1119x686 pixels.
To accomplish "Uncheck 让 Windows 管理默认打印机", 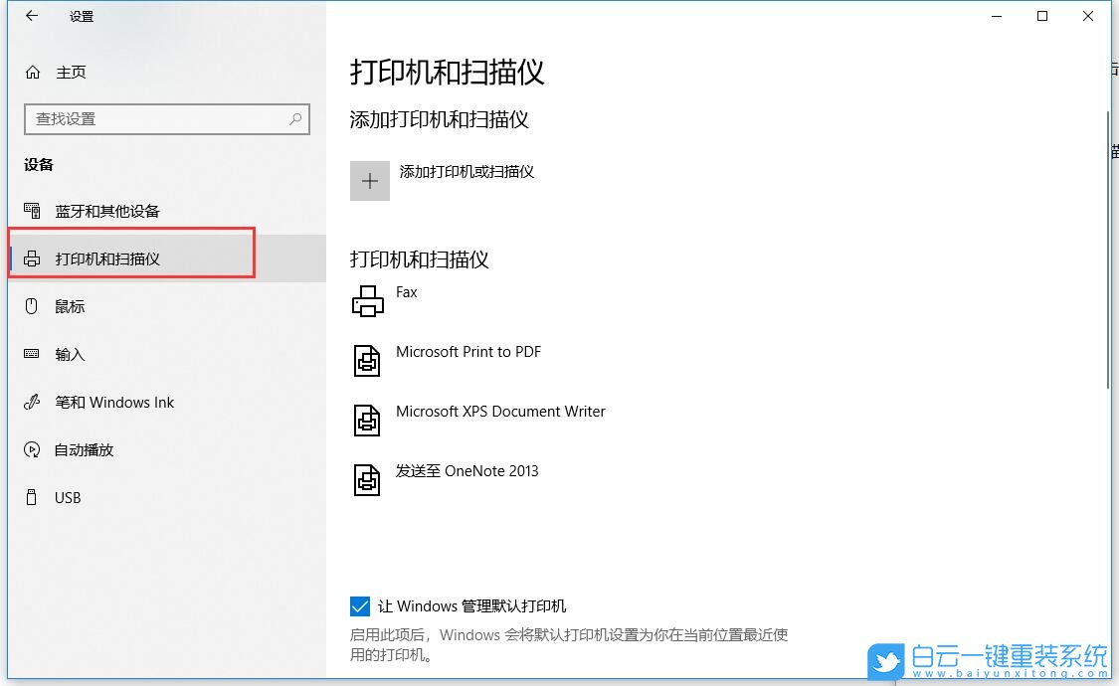I will click(x=359, y=605).
